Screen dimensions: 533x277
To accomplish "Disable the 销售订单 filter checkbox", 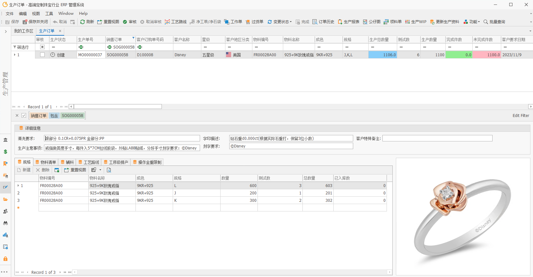I will (24, 115).
